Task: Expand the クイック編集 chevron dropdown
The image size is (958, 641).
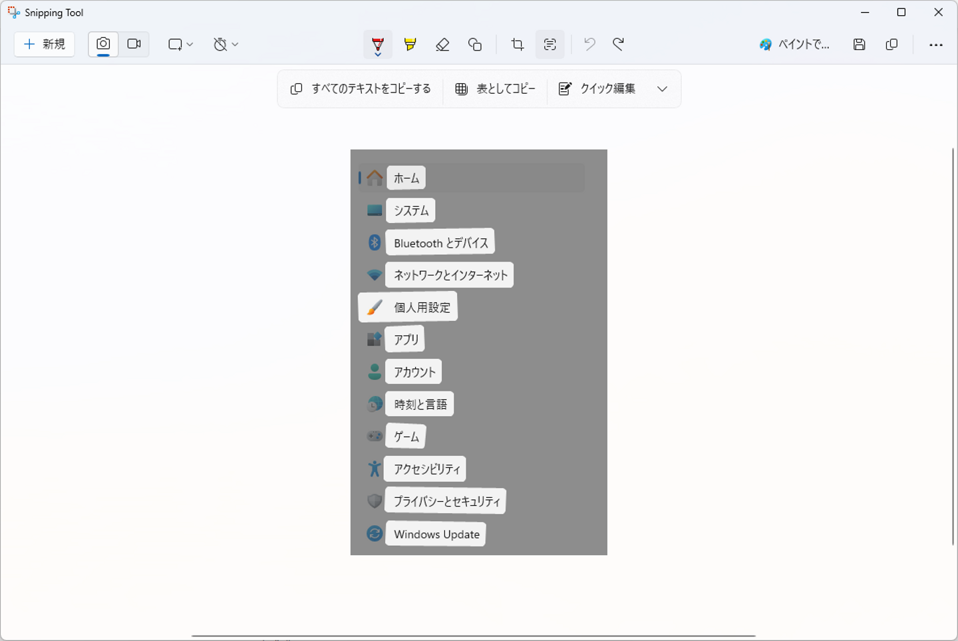Action: (662, 89)
